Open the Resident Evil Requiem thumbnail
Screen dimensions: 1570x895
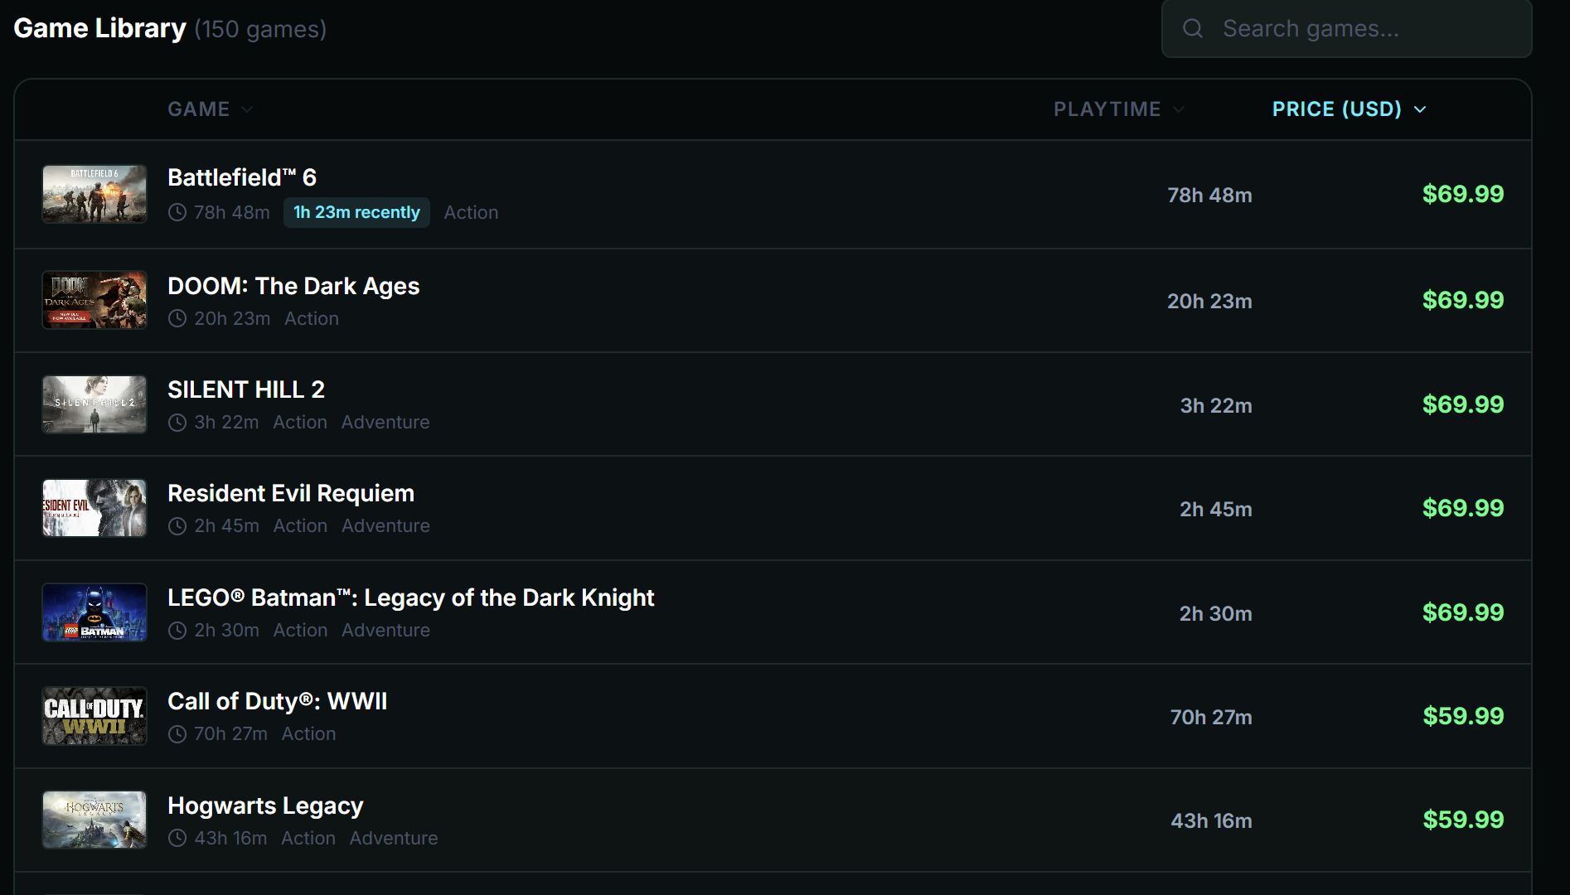pyautogui.click(x=94, y=508)
